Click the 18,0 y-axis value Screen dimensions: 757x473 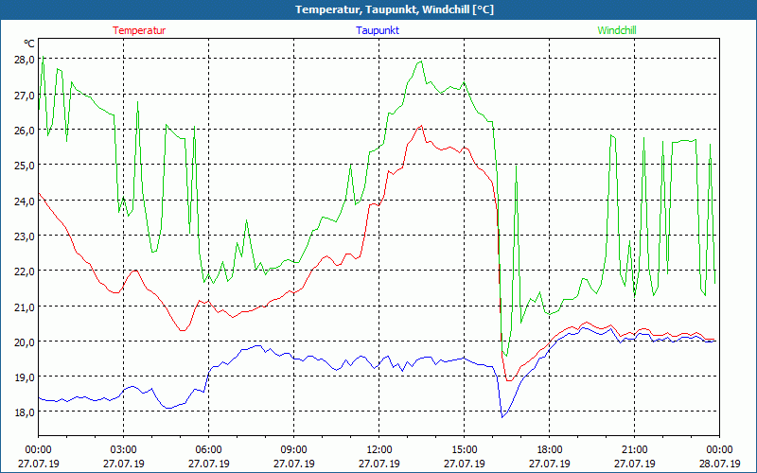(24, 412)
